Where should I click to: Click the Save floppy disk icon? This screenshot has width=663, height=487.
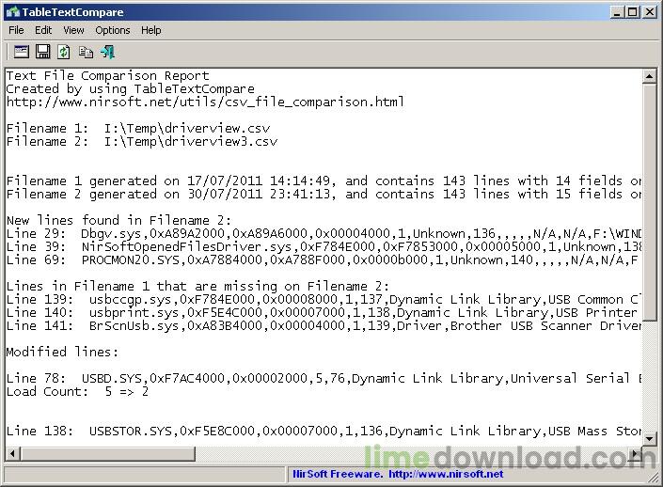[x=42, y=52]
